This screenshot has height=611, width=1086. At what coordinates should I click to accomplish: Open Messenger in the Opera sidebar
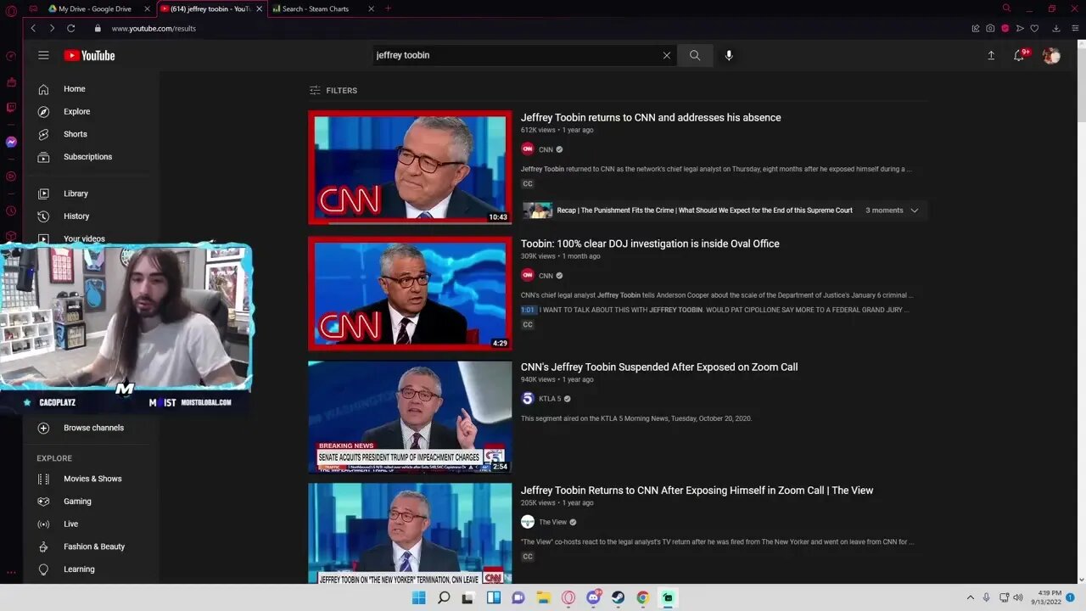11,142
